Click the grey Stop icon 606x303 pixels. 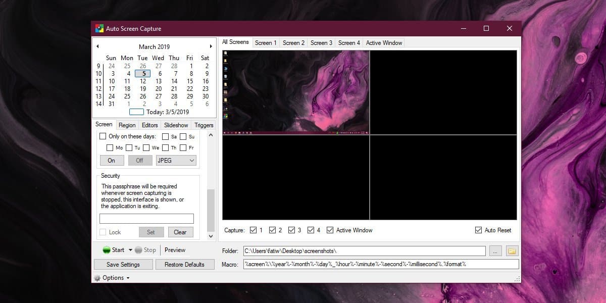tap(138, 250)
